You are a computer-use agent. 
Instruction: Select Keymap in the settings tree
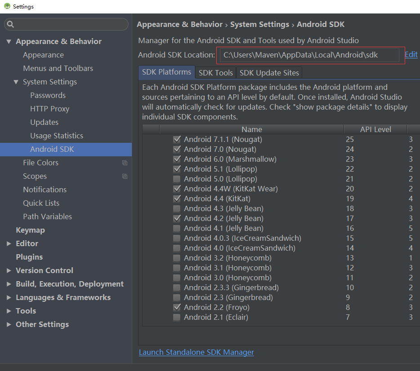[30, 230]
